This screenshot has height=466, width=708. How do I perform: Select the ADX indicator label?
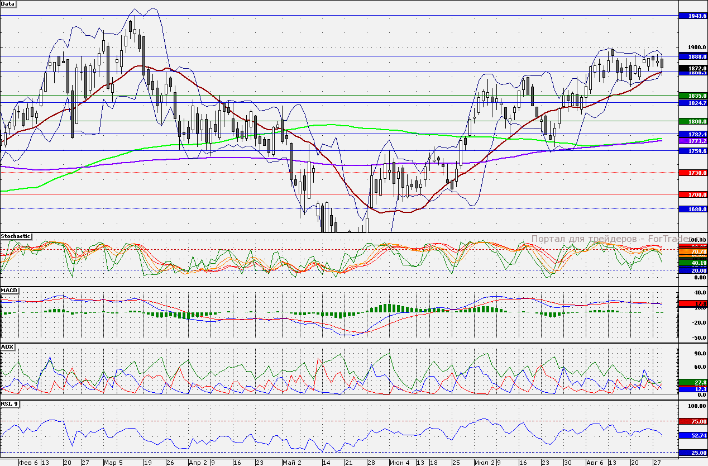7,346
